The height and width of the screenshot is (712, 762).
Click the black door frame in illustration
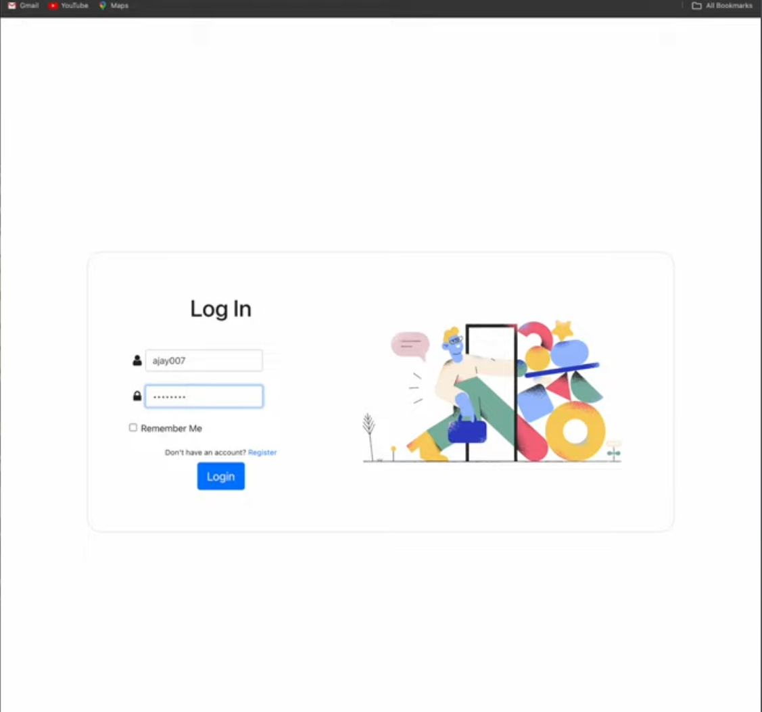(x=492, y=393)
